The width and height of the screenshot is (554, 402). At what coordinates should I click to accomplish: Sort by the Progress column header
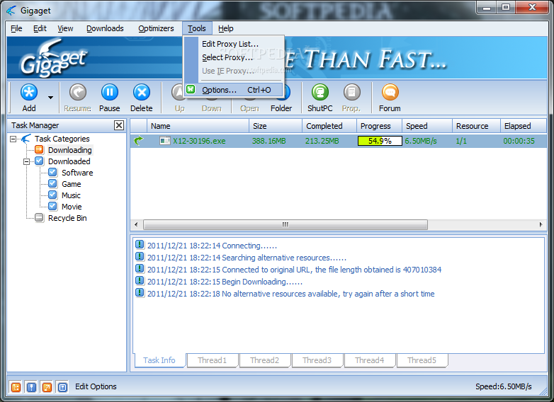tap(380, 126)
